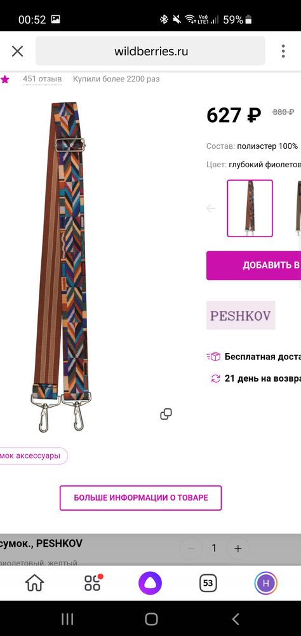Tap the free delivery box icon

(213, 357)
